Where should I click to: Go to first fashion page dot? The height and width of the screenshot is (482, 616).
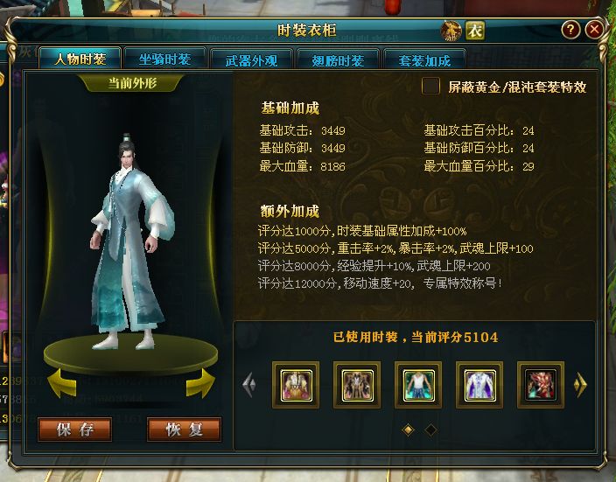click(408, 430)
